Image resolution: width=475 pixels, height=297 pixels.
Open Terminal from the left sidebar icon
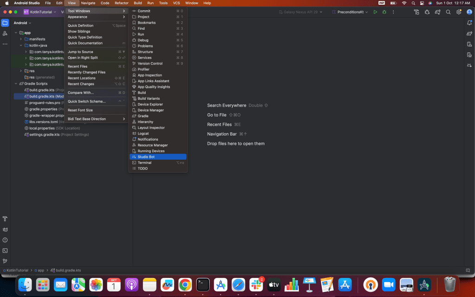pyautogui.click(x=5, y=251)
